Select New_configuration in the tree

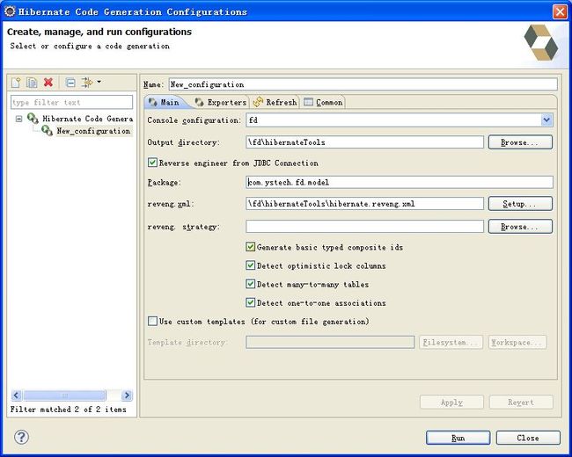click(x=93, y=131)
